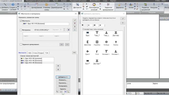Open Заданное армирование ribbon tool
Image resolution: width=169 pixels, height=95 pixels.
108,7
